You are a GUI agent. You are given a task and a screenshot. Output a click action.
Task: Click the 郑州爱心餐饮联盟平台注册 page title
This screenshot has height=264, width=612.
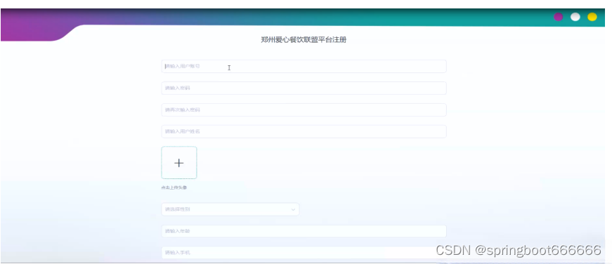304,40
